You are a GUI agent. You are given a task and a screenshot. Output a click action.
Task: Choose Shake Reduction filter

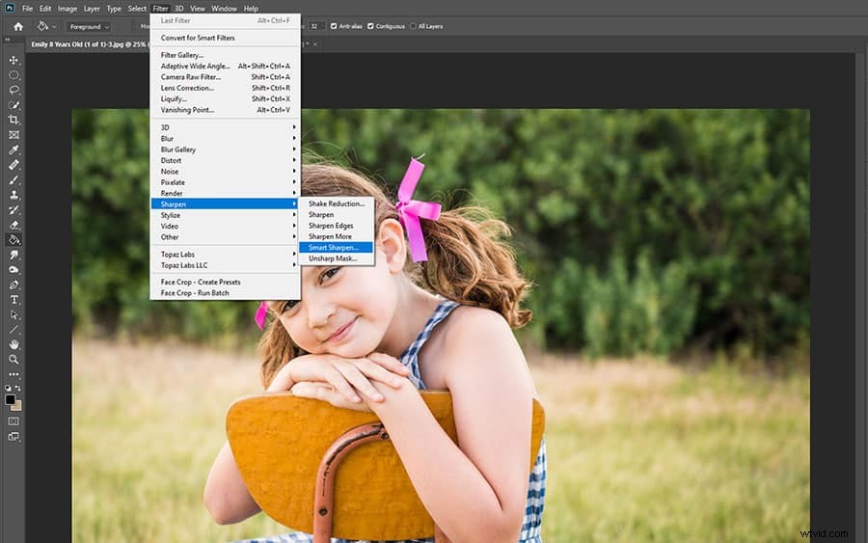pos(336,204)
